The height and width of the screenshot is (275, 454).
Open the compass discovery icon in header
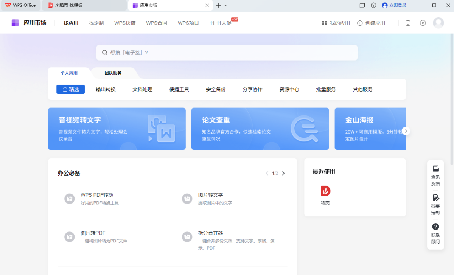(423, 23)
